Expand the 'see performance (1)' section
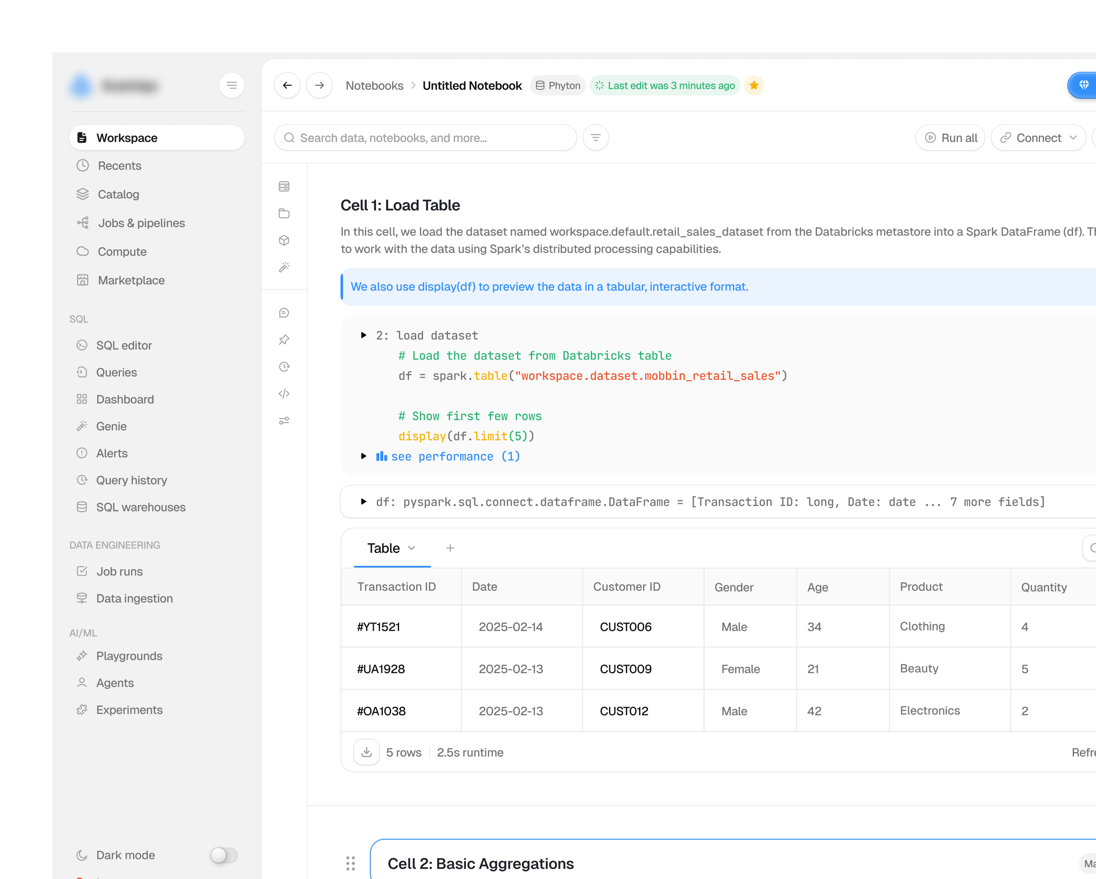The height and width of the screenshot is (879, 1096). click(x=364, y=456)
